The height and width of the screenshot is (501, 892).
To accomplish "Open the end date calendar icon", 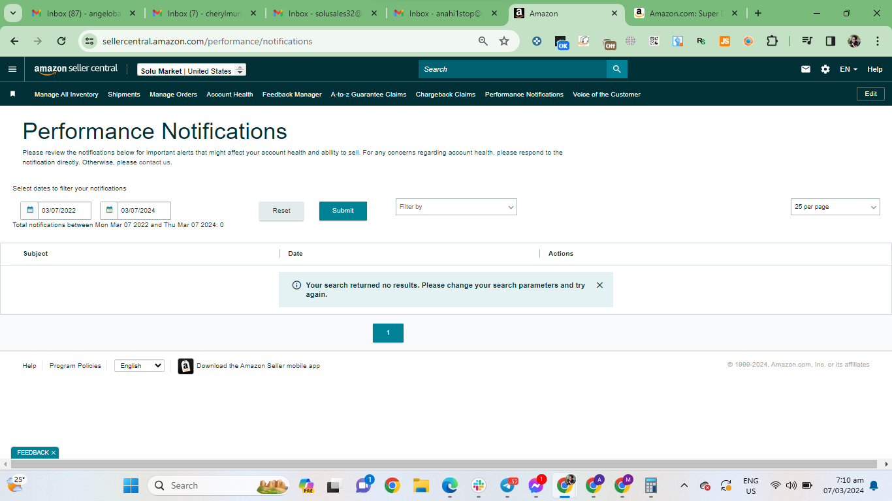I will [x=109, y=211].
